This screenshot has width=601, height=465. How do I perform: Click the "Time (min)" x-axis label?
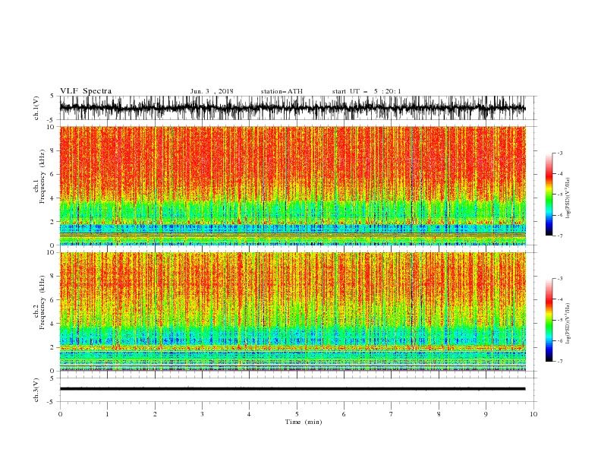[x=304, y=422]
